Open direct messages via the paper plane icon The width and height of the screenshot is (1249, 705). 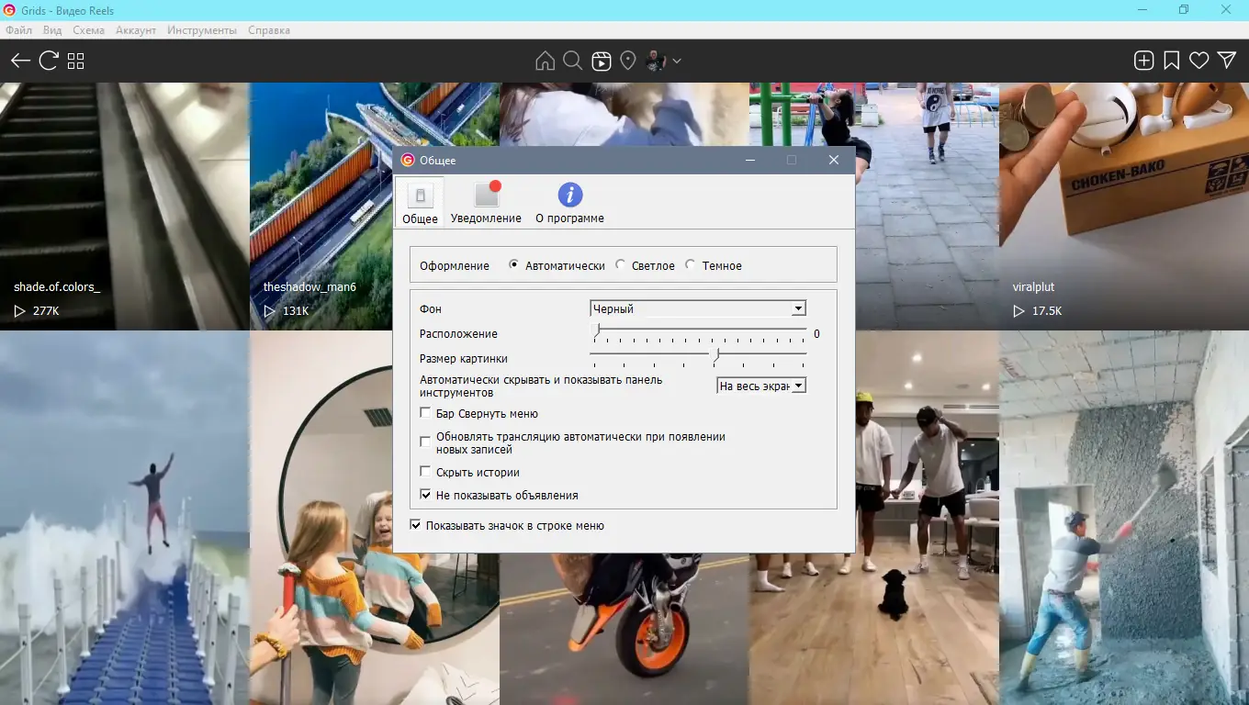(x=1227, y=60)
